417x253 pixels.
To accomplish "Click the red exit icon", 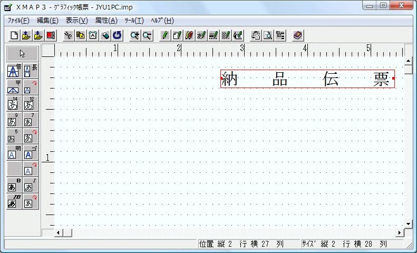I will click(x=51, y=35).
